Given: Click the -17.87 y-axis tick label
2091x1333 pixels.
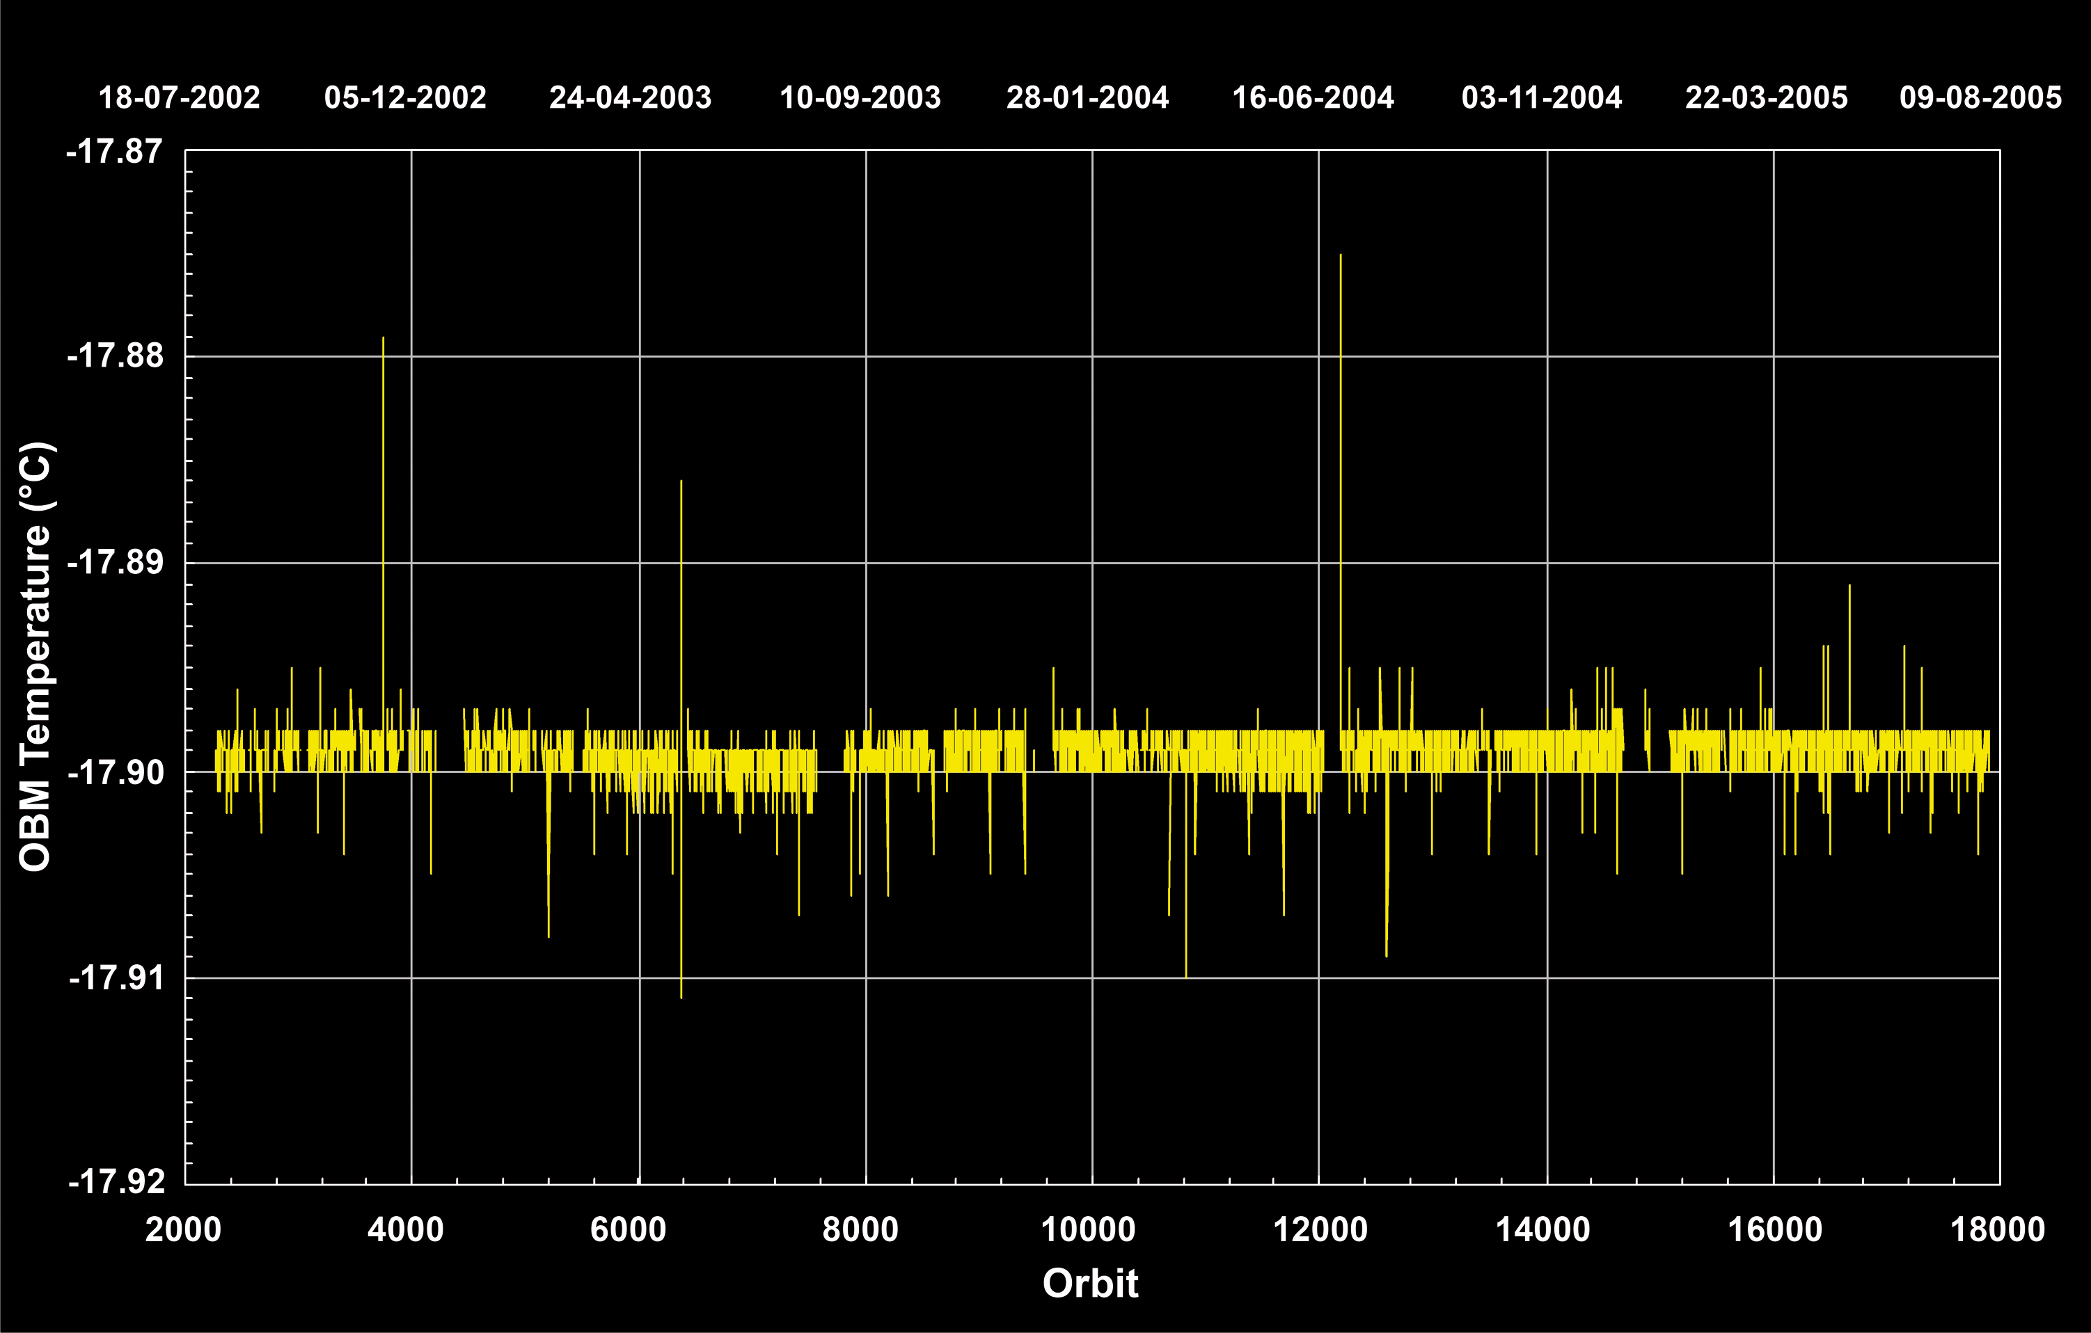Looking at the screenshot, I should tap(115, 152).
